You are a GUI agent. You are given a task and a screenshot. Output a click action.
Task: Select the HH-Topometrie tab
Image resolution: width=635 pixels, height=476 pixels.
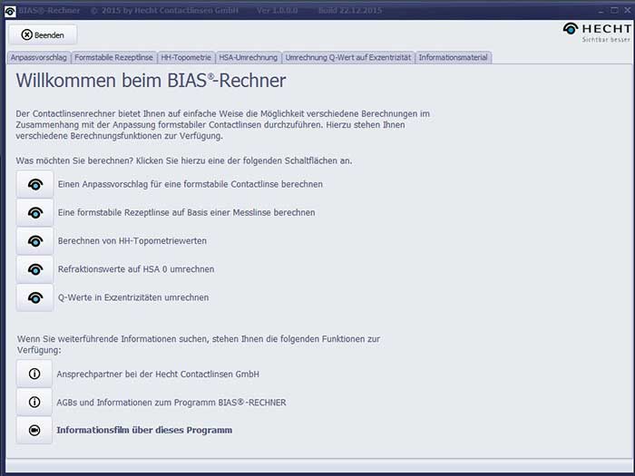click(x=186, y=57)
